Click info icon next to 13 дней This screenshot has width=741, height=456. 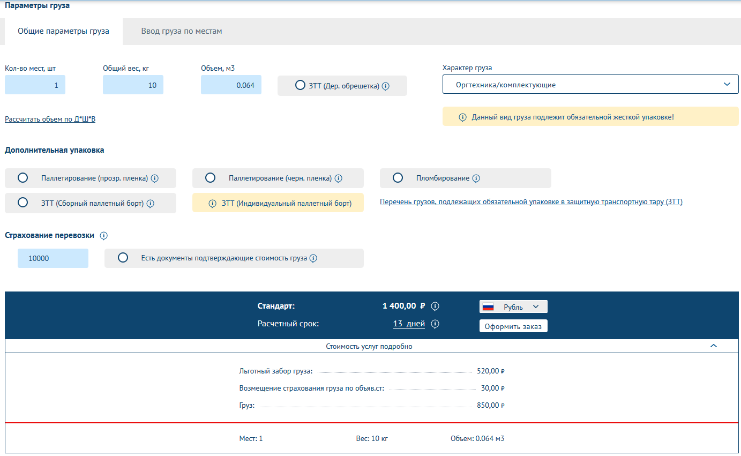point(435,324)
